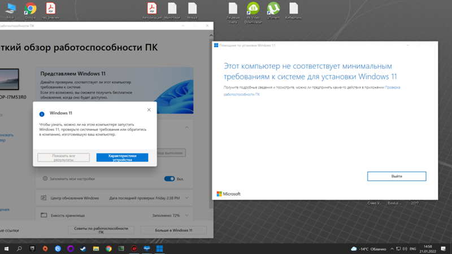Viewport: 452px width, 254px height.
Task: Open the Новый document on the desktop
Action: (x=192, y=10)
